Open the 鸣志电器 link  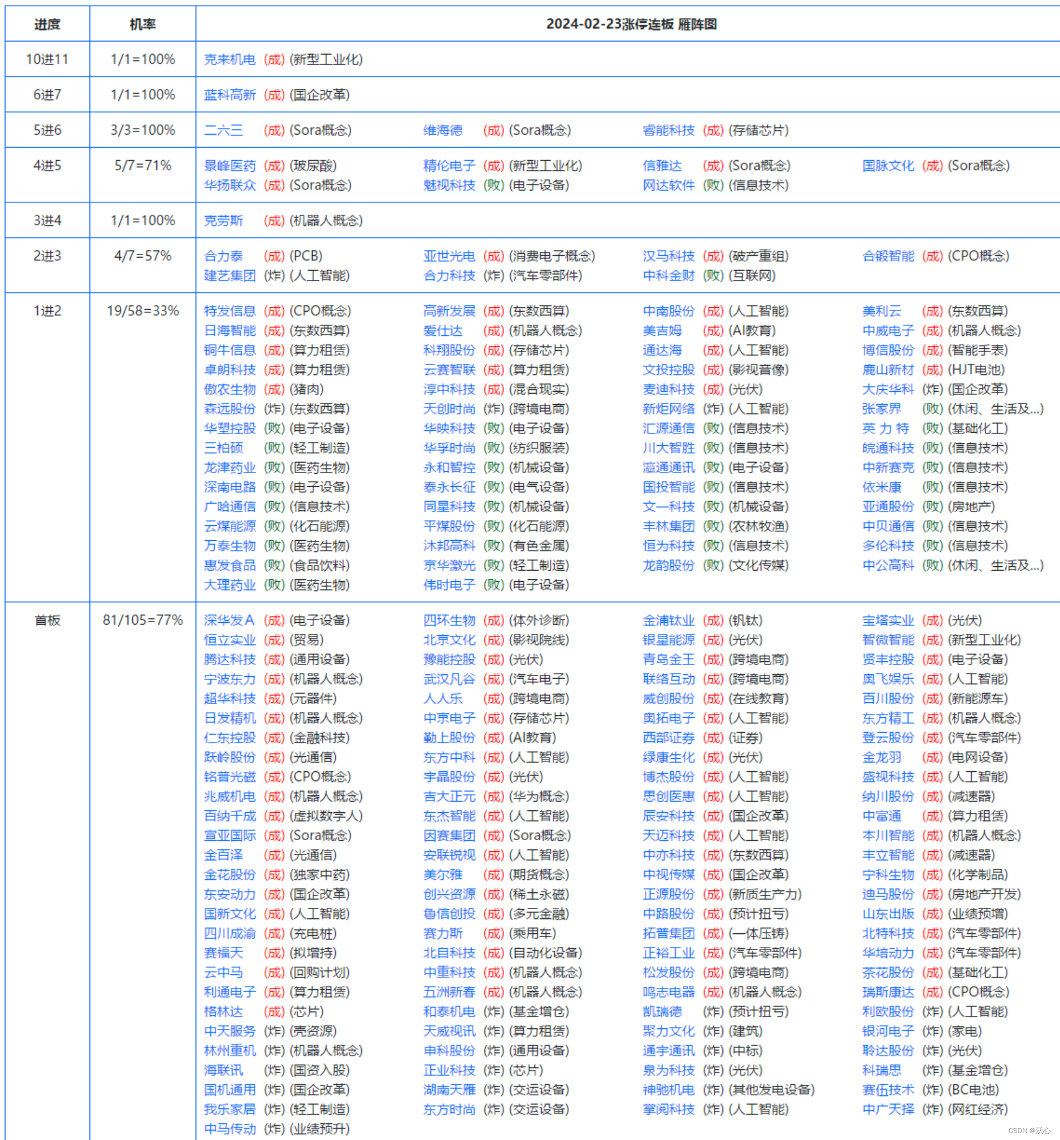pos(668,992)
